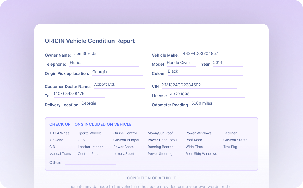Enable the Manual Trans option
This screenshot has height=188, width=303.
[60, 153]
